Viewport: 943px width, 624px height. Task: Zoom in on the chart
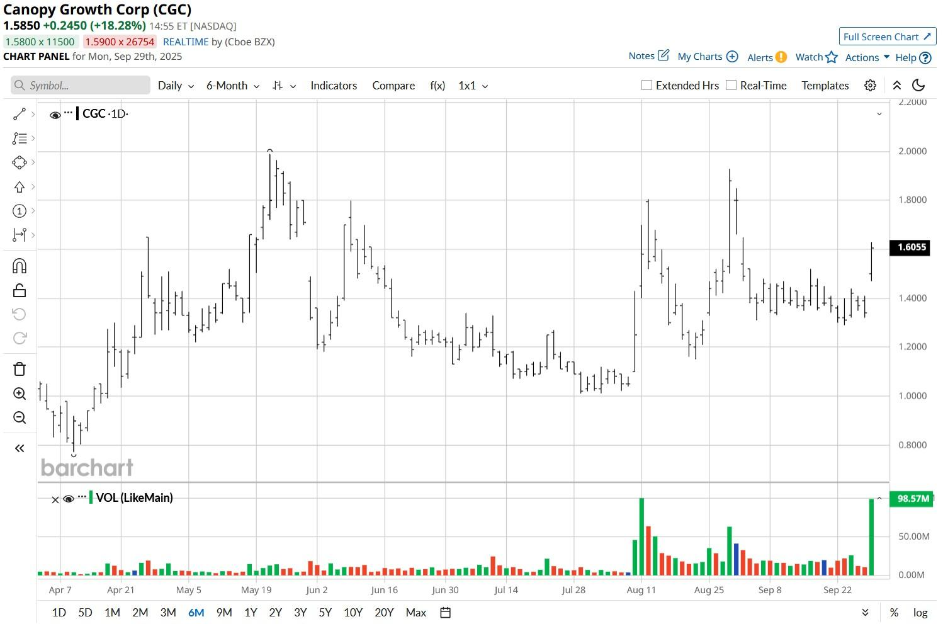point(20,394)
